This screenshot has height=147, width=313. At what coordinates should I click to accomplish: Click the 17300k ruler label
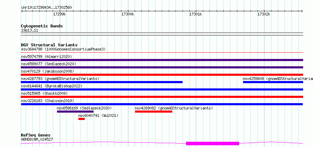coord(128,14)
